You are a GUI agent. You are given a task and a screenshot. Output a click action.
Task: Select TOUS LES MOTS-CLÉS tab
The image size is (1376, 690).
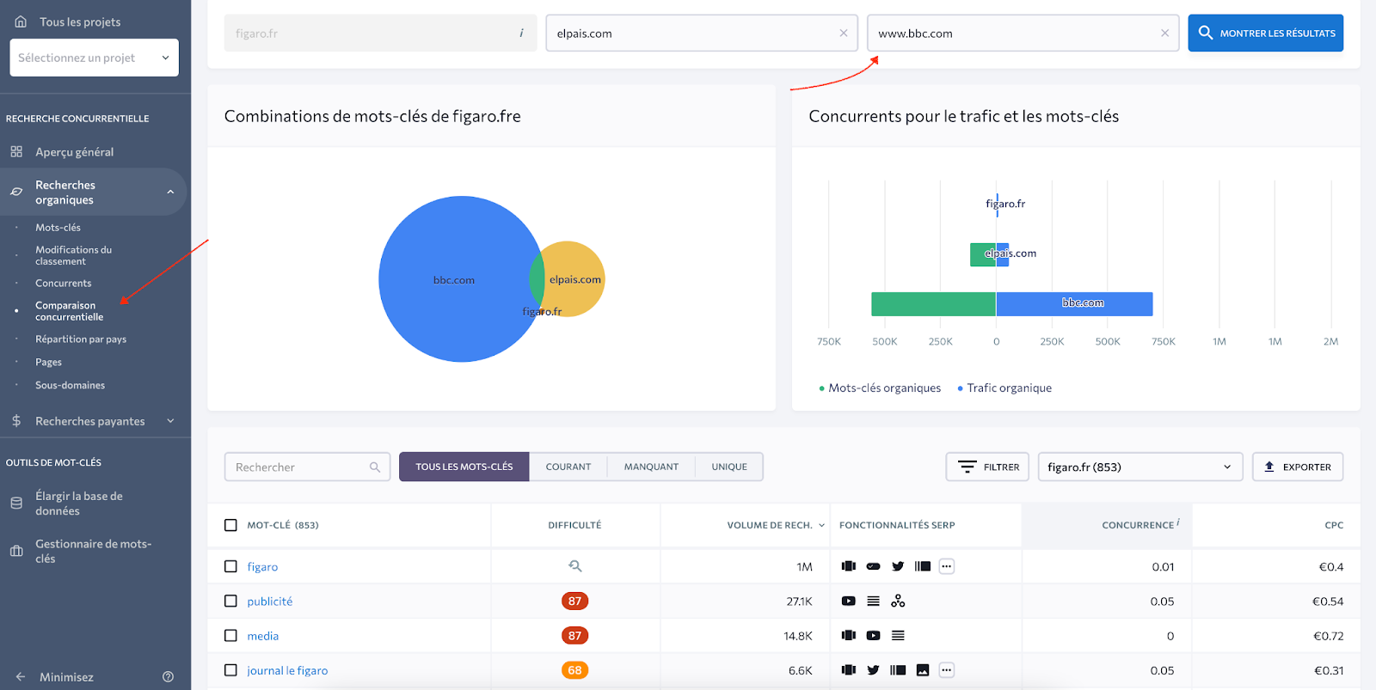tap(464, 467)
